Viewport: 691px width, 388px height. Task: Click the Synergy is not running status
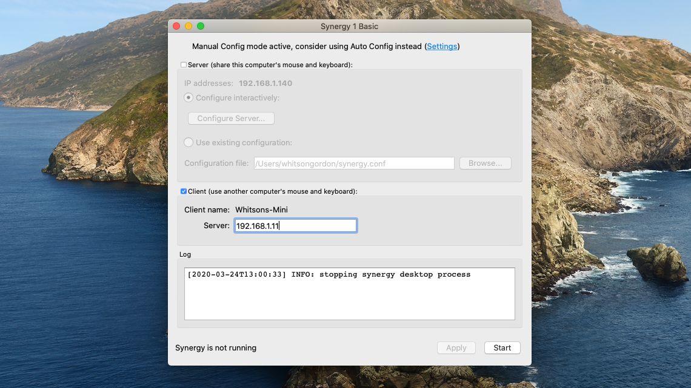pyautogui.click(x=216, y=347)
